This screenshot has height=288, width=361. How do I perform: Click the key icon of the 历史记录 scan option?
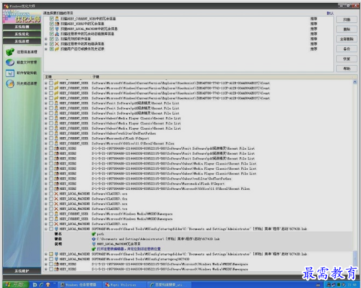click(57, 49)
